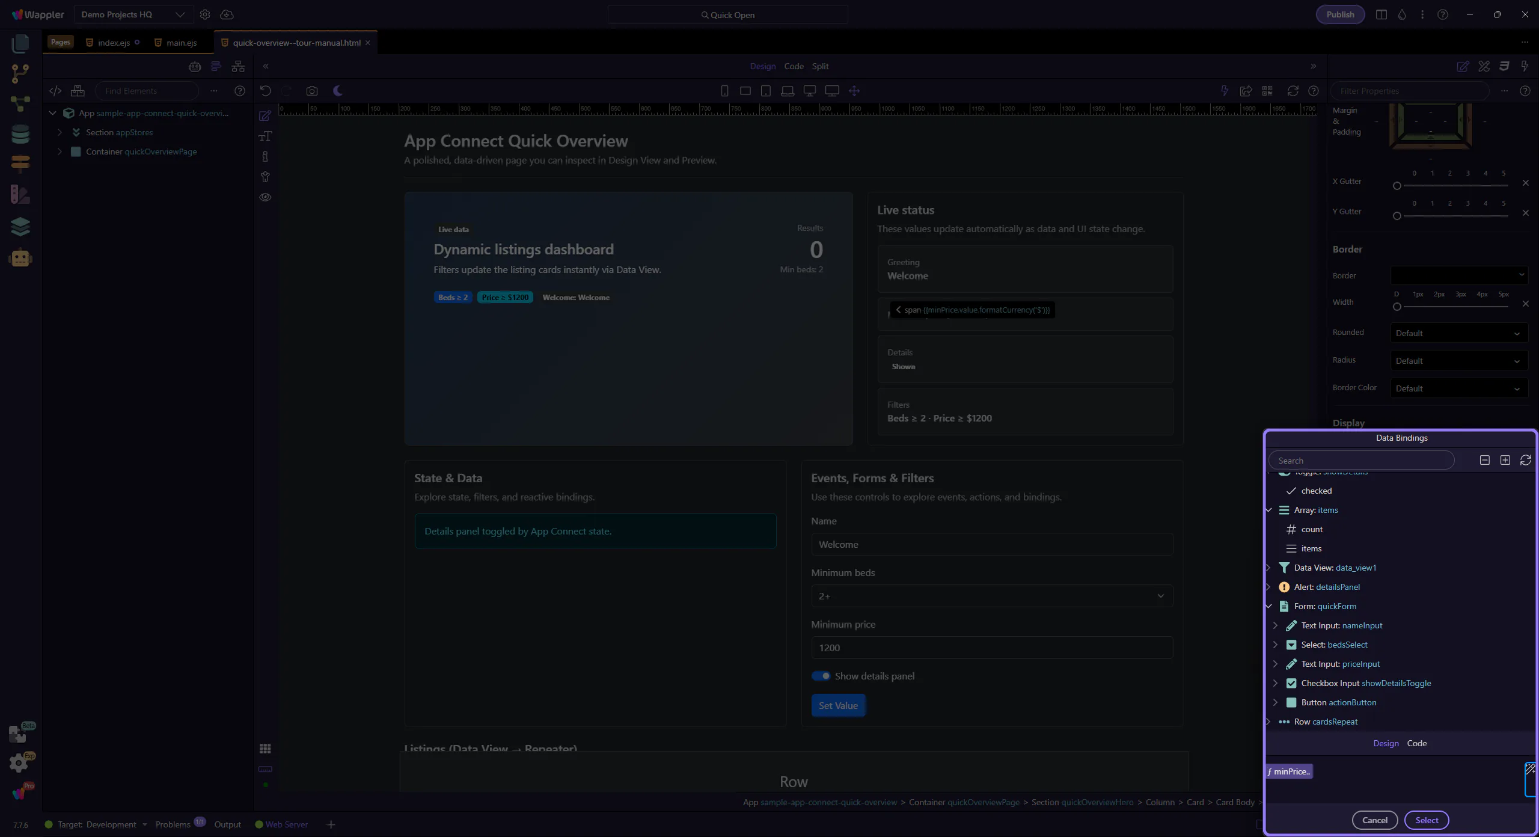Click the Select button in Data Bindings
Image resolution: width=1539 pixels, height=837 pixels.
coord(1426,820)
